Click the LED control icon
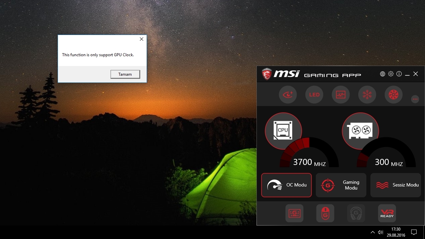Screen dimensions: 425x239 pos(314,95)
